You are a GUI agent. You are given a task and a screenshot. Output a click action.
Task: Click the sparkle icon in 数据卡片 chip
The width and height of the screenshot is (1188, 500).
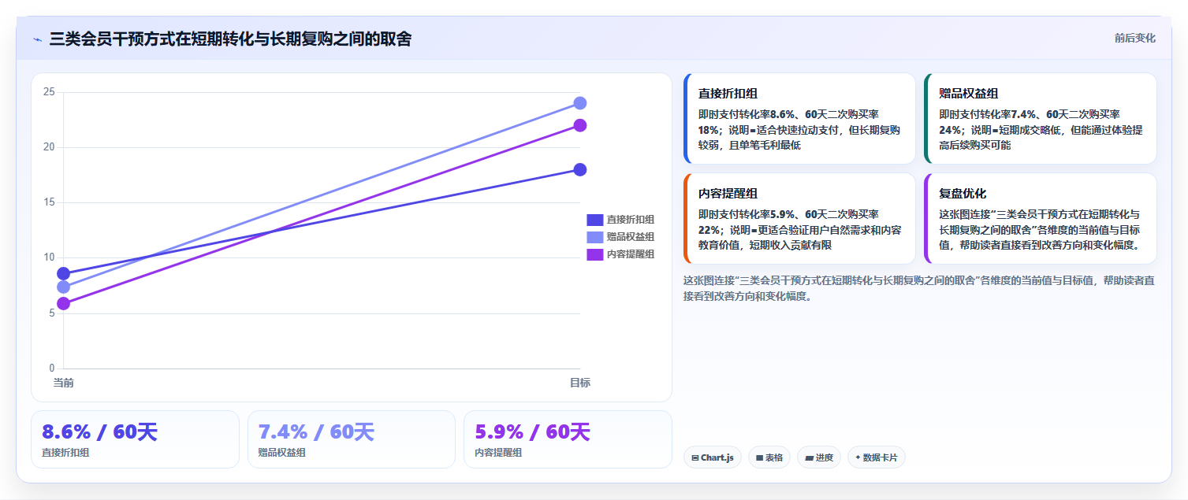click(x=858, y=457)
